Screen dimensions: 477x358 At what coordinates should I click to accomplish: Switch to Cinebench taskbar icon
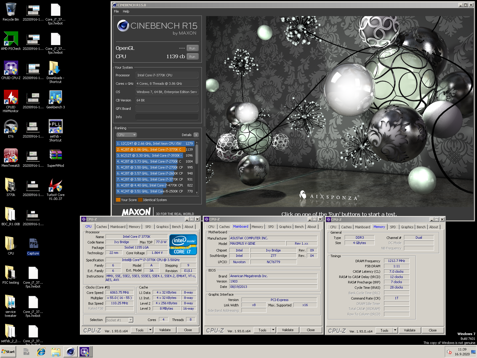(x=71, y=352)
